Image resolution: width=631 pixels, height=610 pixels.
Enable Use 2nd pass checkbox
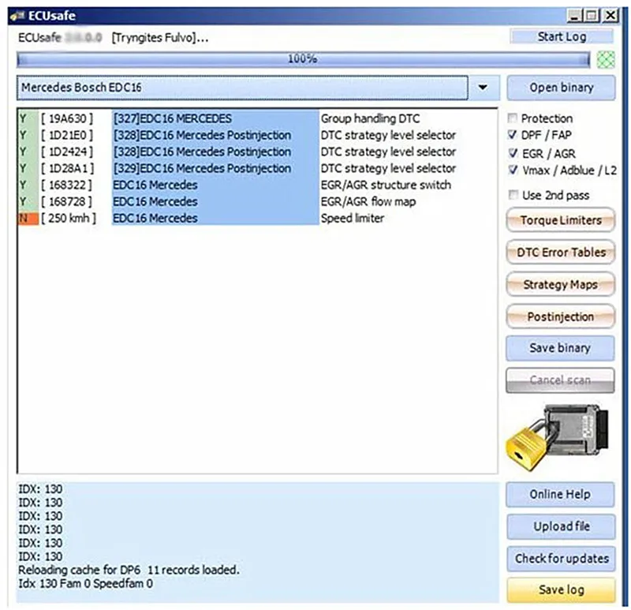point(513,195)
